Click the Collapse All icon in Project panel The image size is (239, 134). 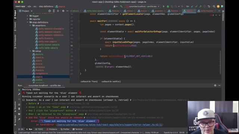[58, 11]
